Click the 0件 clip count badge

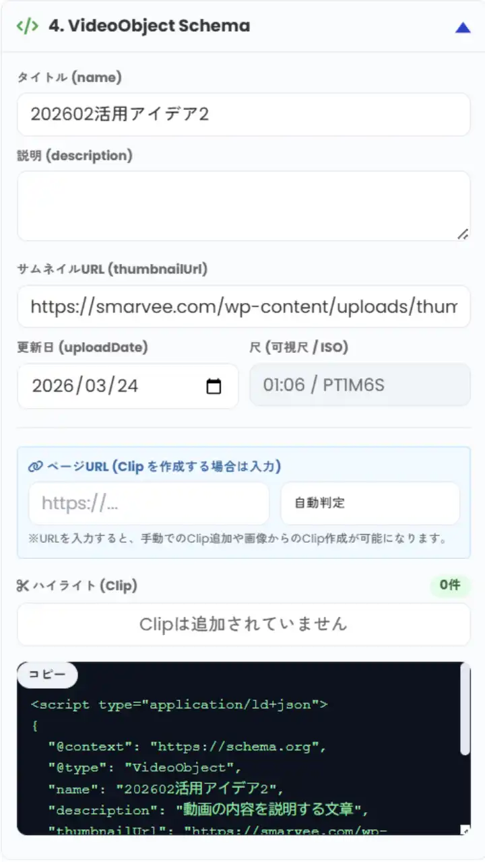click(x=450, y=585)
